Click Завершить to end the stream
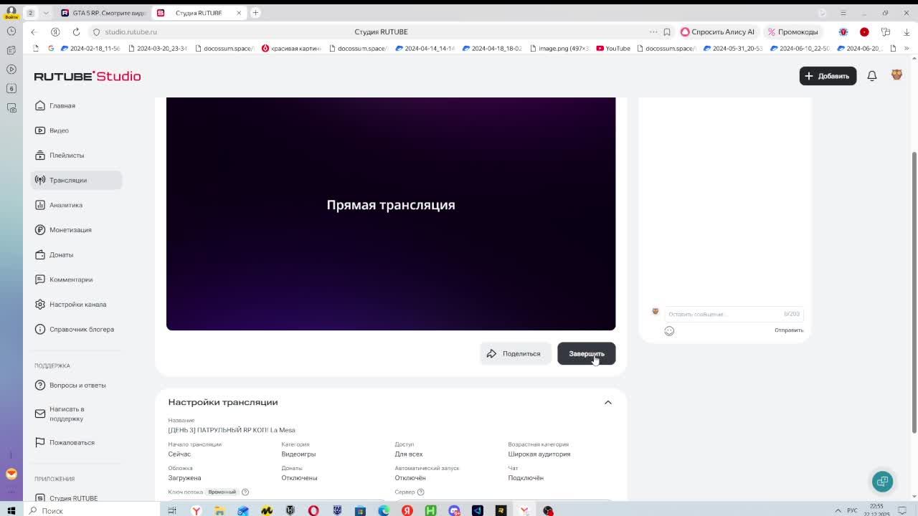This screenshot has width=918, height=516. coord(586,353)
